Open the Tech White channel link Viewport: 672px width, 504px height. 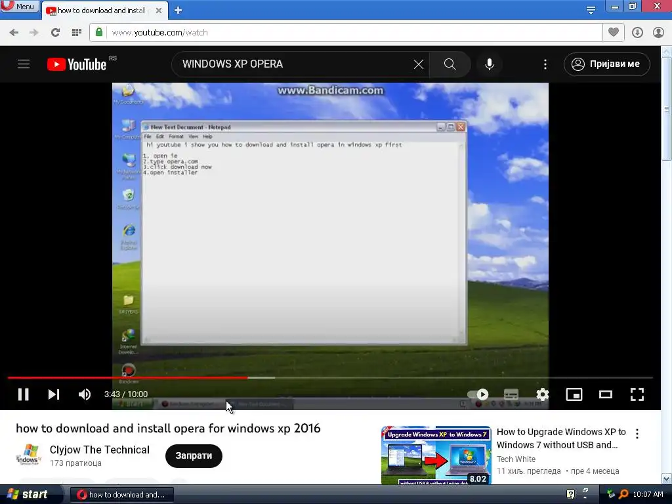(516, 459)
